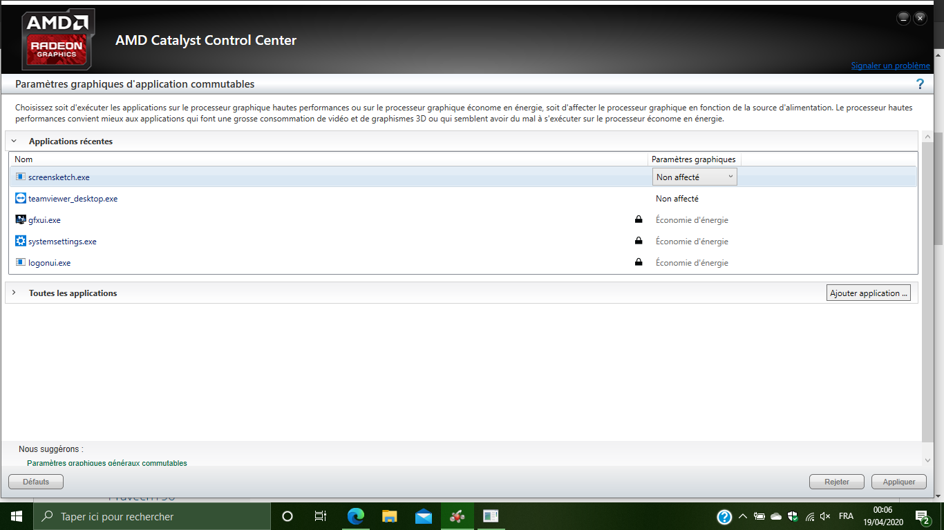Viewport: 944px width, 530px height.
Task: Close the Catalyst Control Center window
Action: click(921, 19)
